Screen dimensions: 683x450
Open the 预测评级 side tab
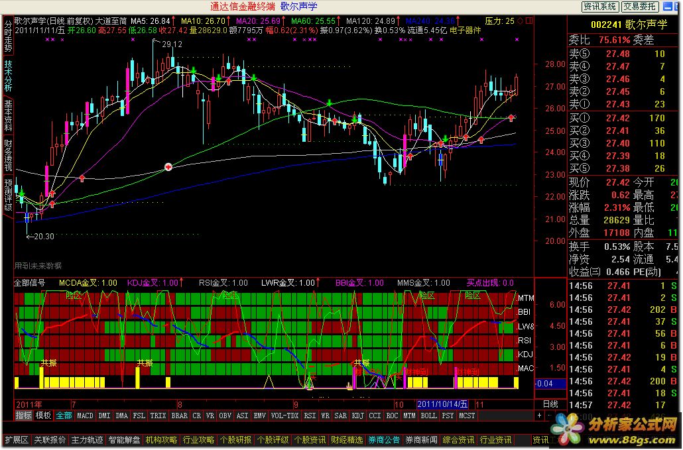click(8, 195)
